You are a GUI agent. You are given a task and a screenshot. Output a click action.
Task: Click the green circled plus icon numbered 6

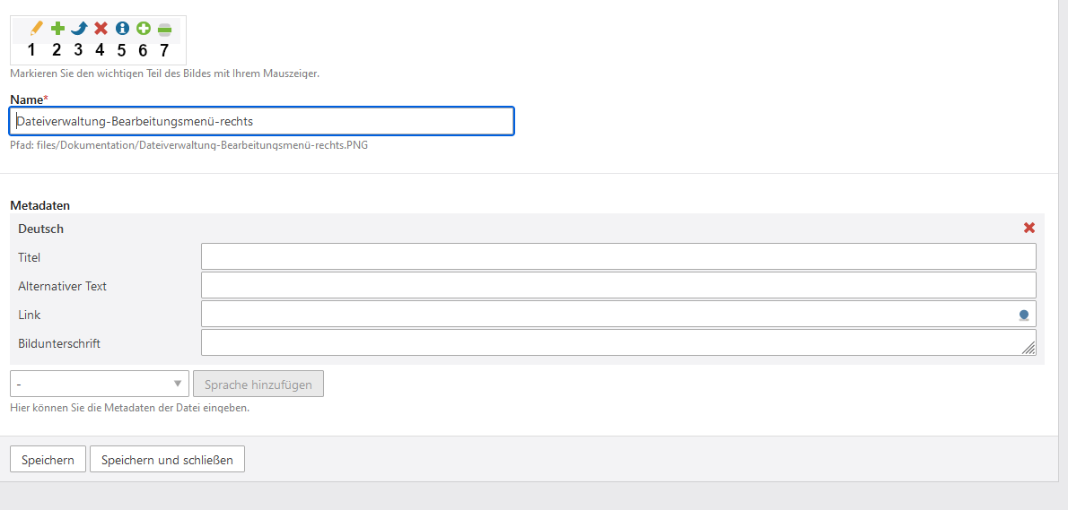point(144,29)
